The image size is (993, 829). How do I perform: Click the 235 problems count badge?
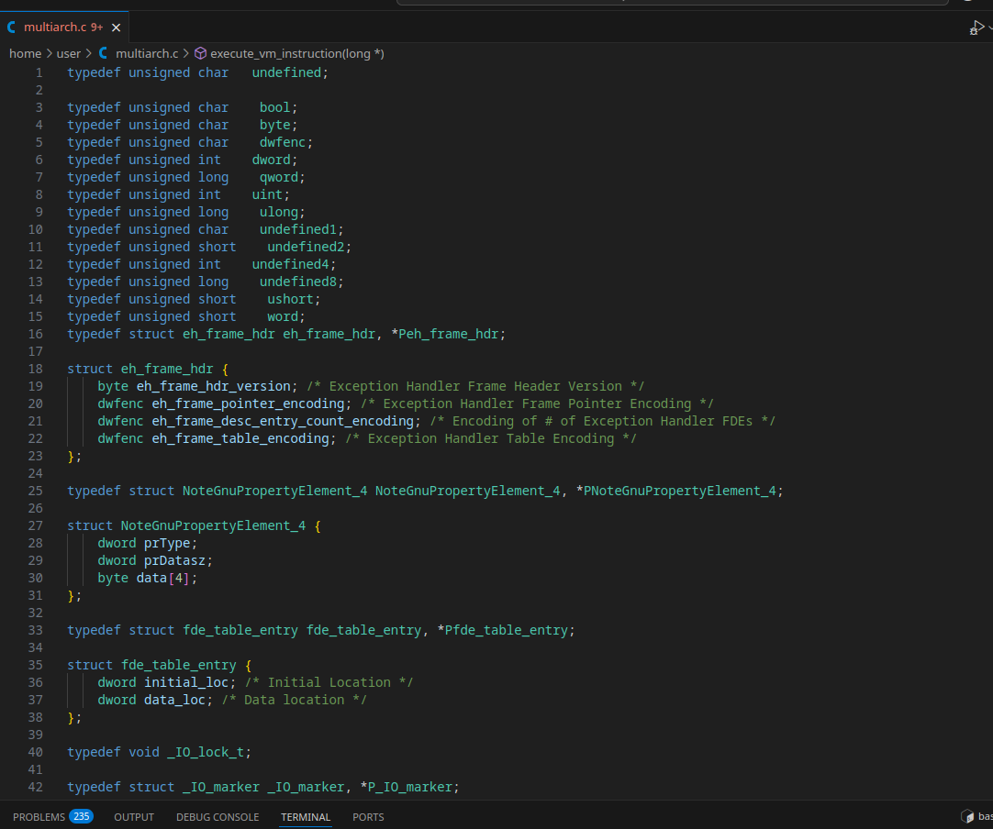pos(81,816)
